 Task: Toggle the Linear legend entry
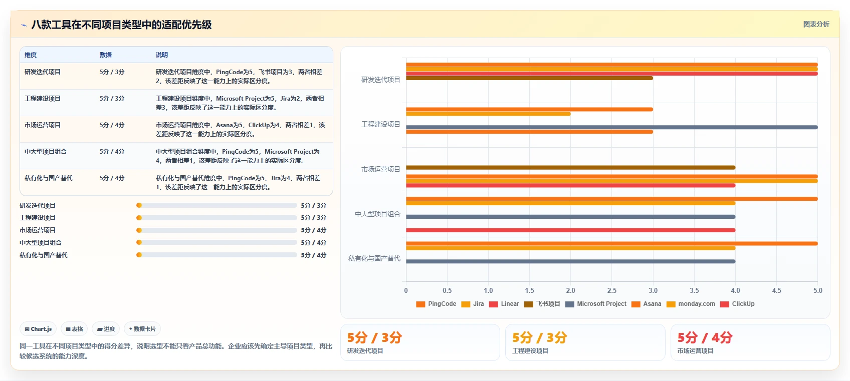coord(504,304)
